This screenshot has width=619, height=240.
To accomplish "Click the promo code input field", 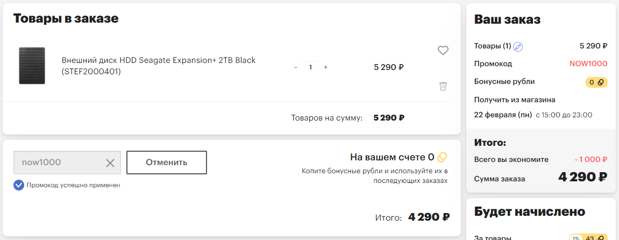I will pyautogui.click(x=67, y=162).
